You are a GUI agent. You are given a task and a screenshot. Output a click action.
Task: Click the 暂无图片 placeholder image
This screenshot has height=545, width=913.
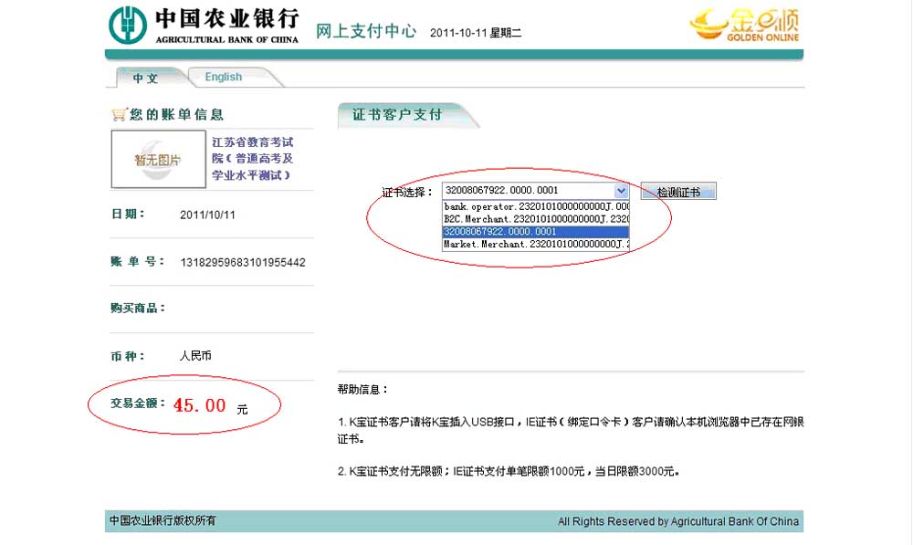[x=158, y=159]
